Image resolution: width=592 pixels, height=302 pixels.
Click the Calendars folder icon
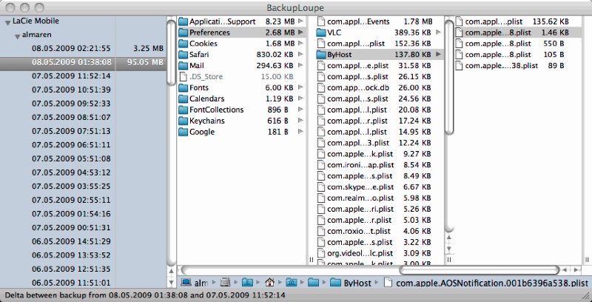coord(183,98)
